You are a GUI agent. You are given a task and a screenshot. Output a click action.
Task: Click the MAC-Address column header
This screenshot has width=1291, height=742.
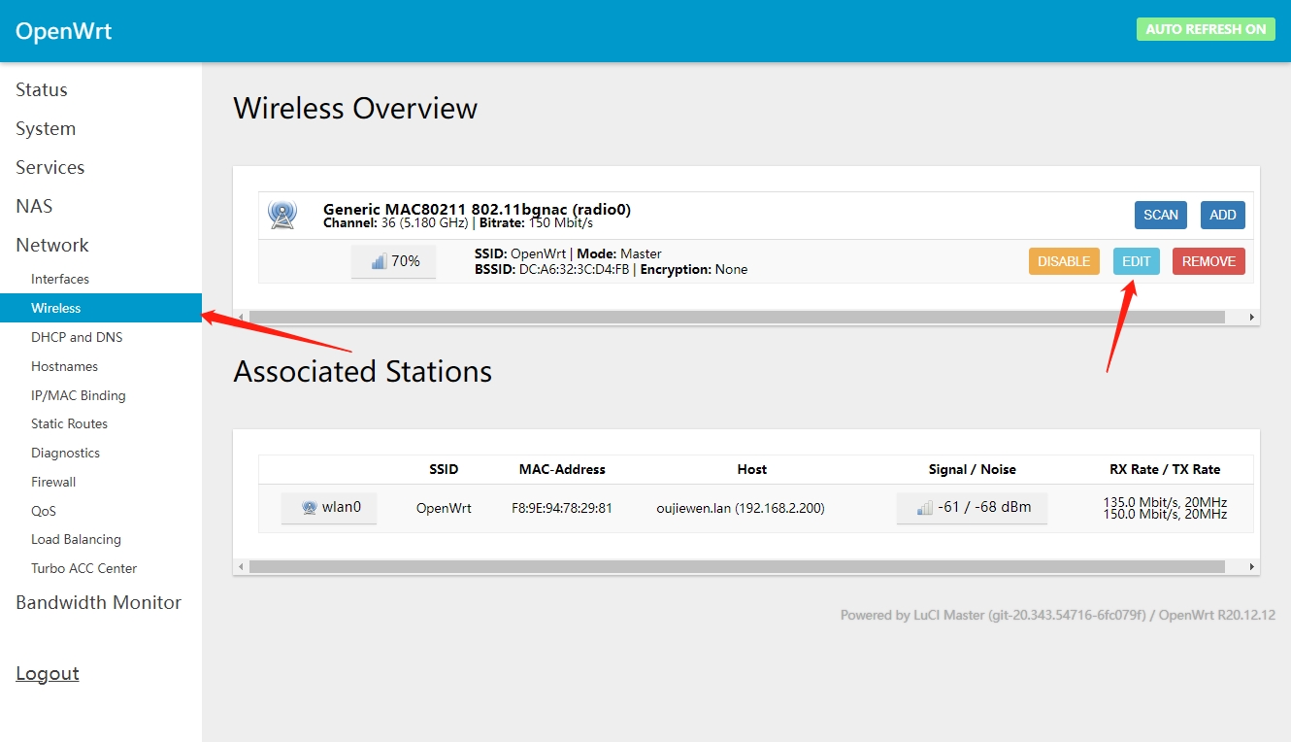coord(562,469)
